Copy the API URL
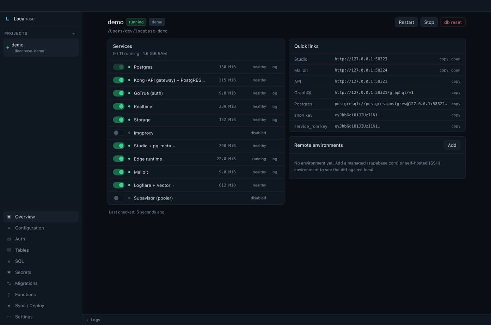 click(456, 82)
